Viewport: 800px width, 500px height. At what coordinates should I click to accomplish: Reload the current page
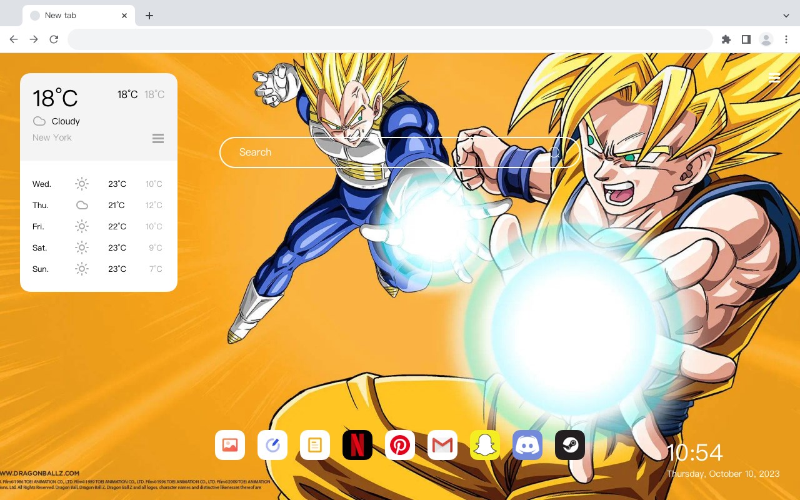pyautogui.click(x=54, y=39)
